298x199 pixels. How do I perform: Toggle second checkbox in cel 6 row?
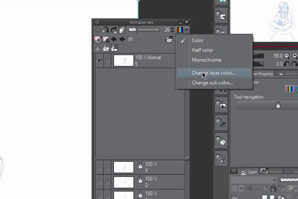coord(107,167)
